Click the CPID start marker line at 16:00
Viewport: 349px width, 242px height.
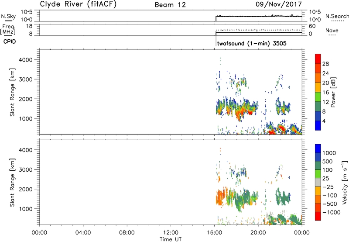pos(216,41)
